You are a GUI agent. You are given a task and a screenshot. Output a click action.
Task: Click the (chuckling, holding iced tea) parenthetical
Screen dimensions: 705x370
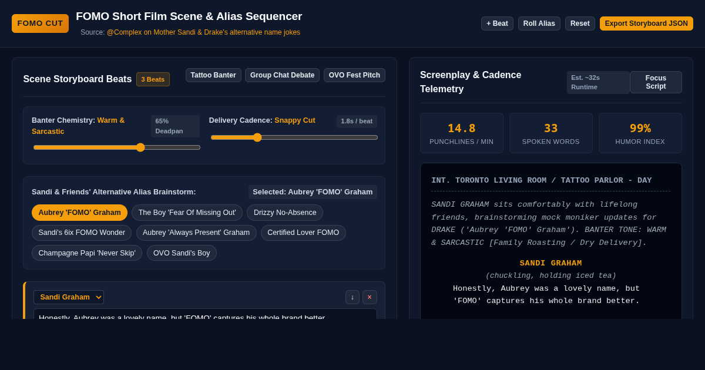[x=551, y=275]
